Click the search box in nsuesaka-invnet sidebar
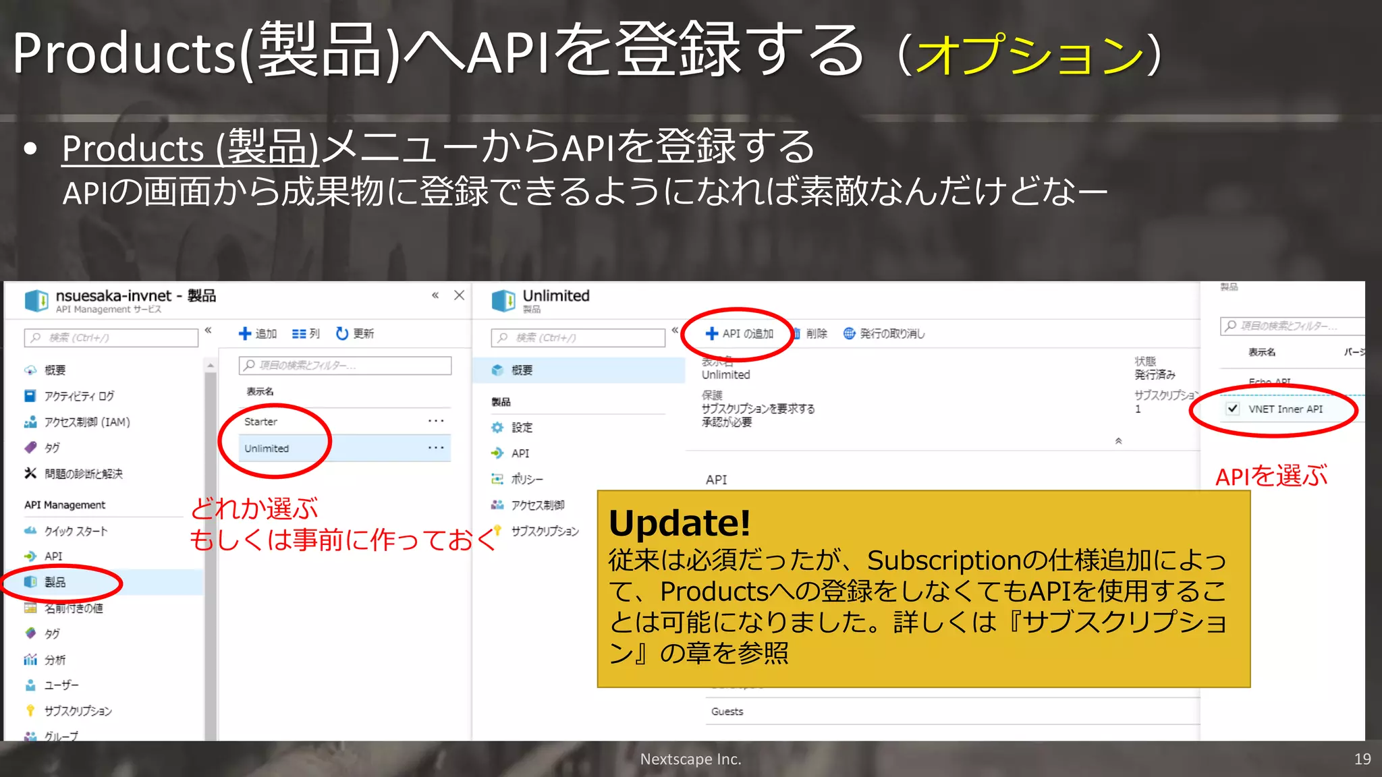The width and height of the screenshot is (1382, 777). (x=111, y=337)
